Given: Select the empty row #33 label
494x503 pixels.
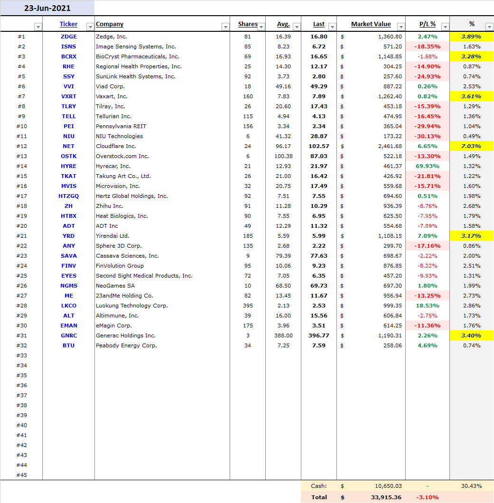Looking at the screenshot, I should click(21, 355).
